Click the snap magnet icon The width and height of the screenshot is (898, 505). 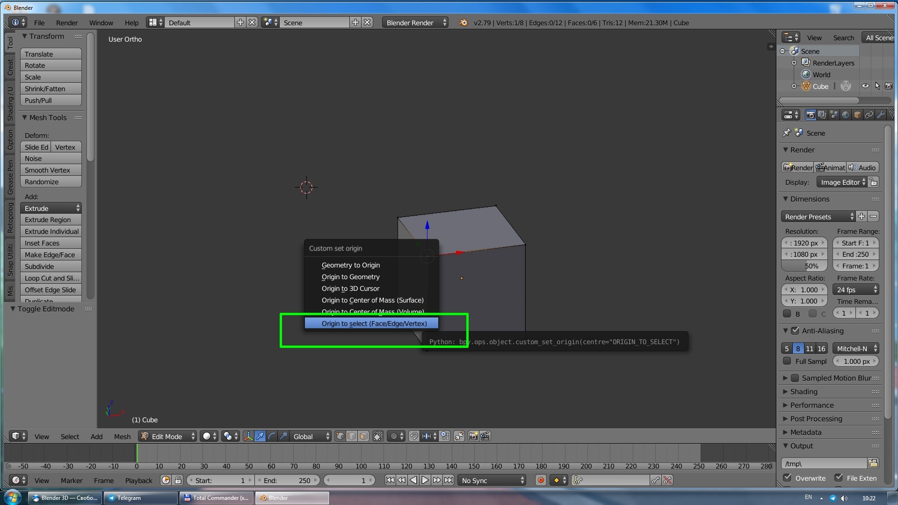pyautogui.click(x=414, y=436)
